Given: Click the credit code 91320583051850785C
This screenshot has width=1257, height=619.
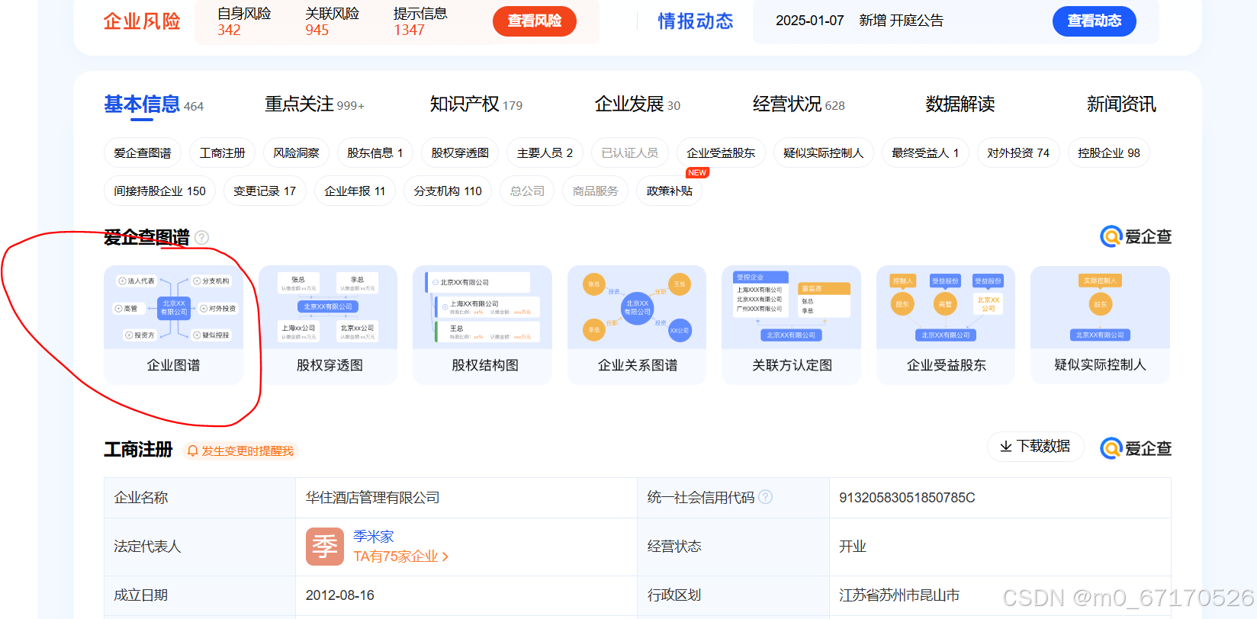Looking at the screenshot, I should pos(907,498).
